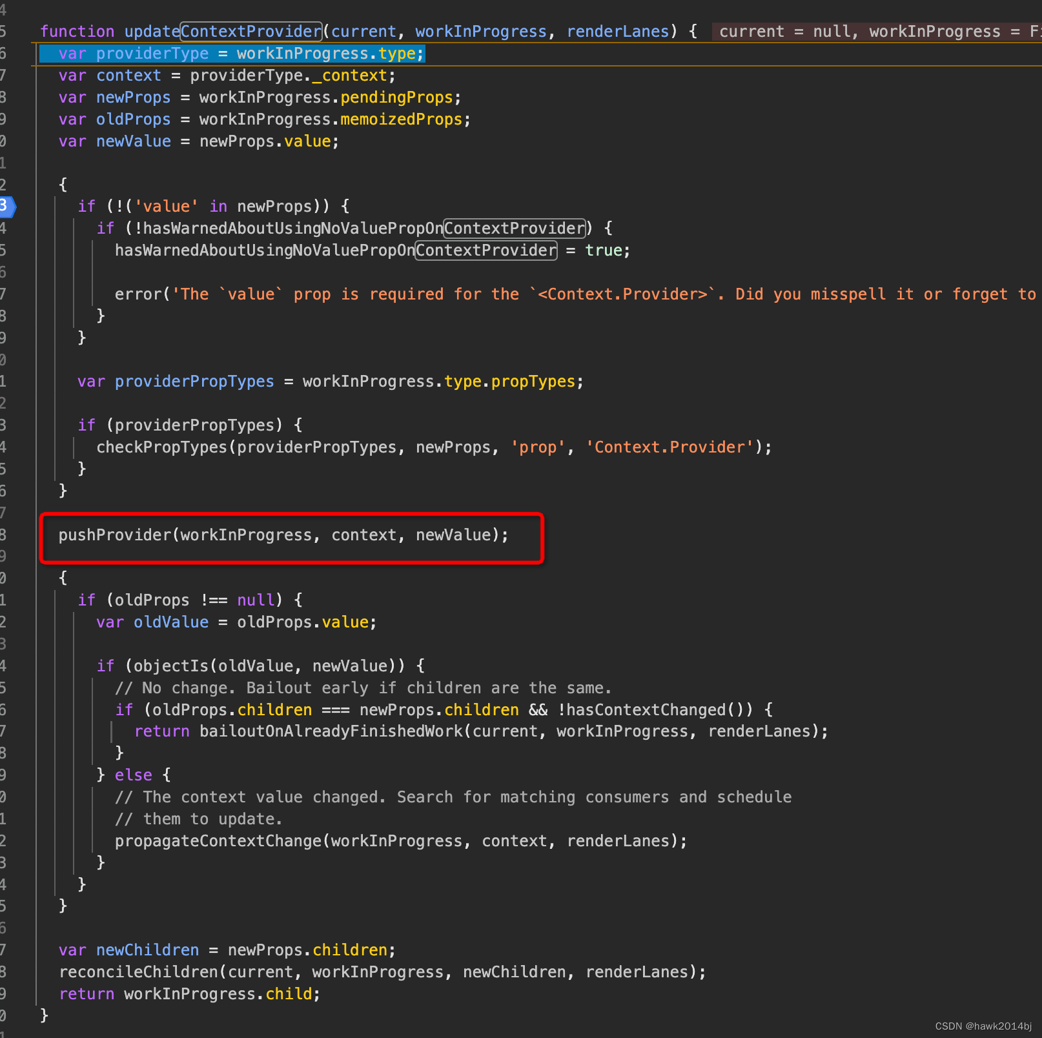Click the objectIs function call
This screenshot has width=1042, height=1038.
171,666
